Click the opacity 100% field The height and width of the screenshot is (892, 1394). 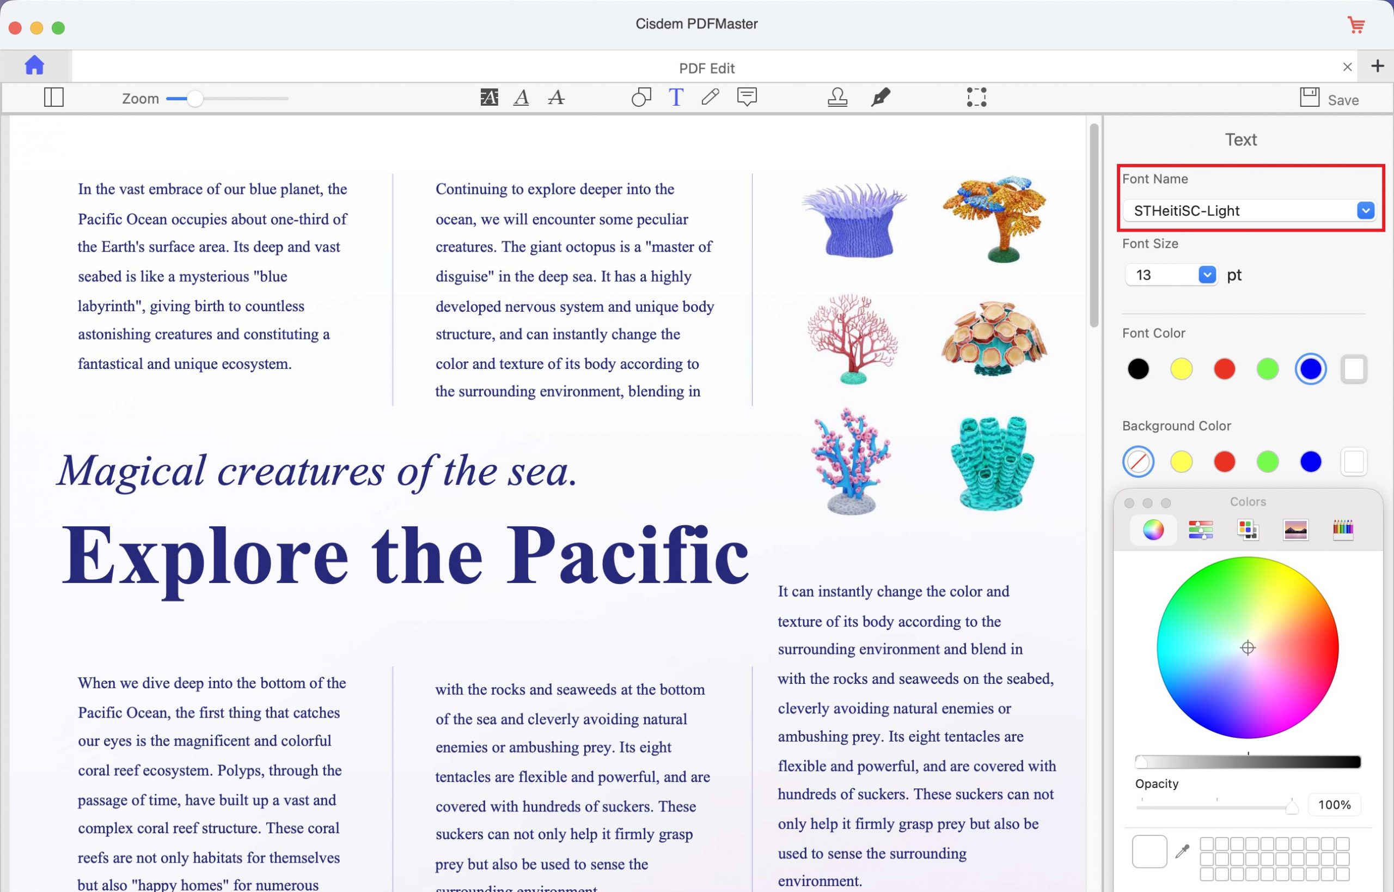click(x=1334, y=804)
